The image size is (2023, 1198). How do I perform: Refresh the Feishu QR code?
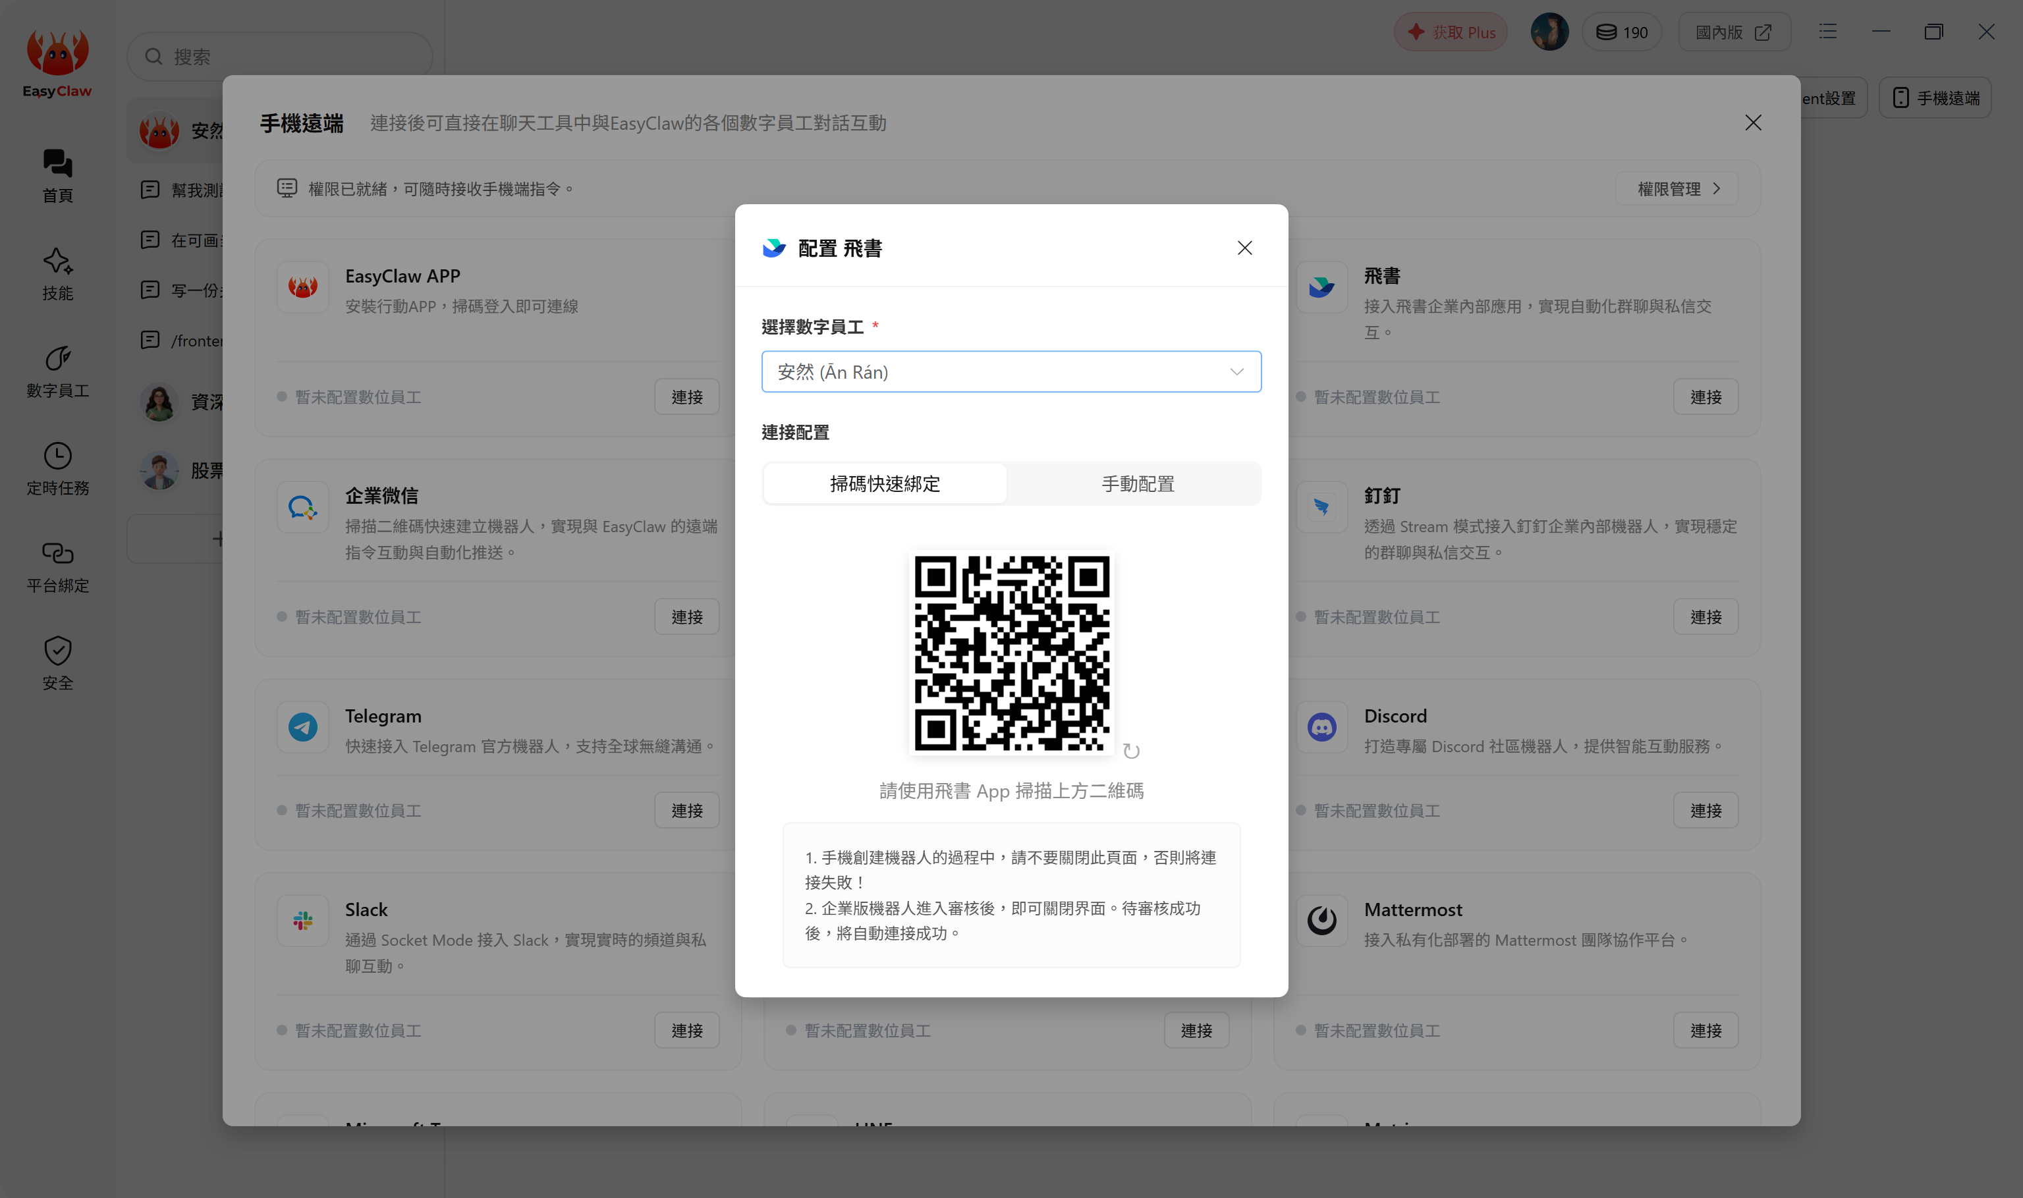click(x=1131, y=751)
